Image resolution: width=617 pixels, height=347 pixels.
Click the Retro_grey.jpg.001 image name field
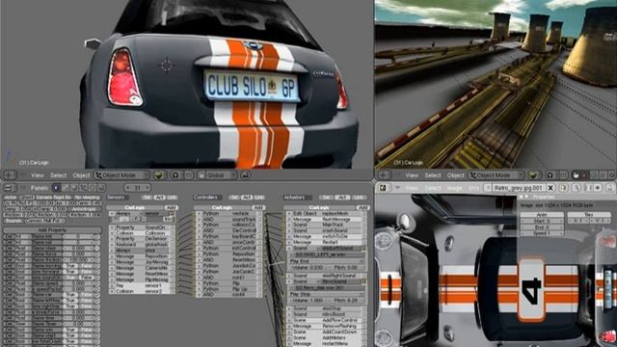519,188
